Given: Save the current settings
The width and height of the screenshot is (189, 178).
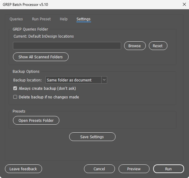Looking at the screenshot, I should (92, 137).
